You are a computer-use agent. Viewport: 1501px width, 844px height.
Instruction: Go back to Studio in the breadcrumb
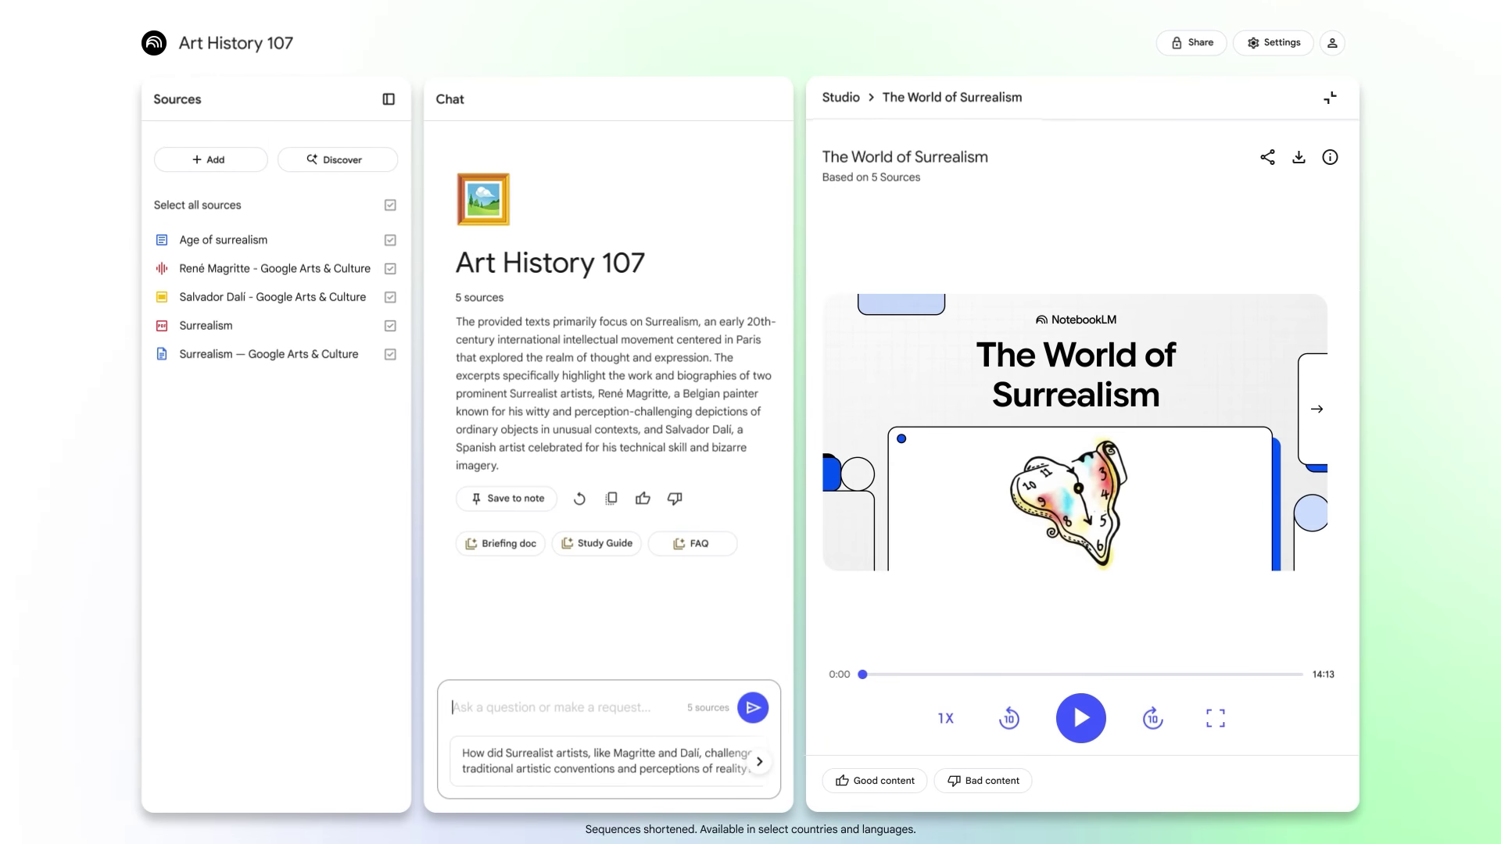pos(840,97)
